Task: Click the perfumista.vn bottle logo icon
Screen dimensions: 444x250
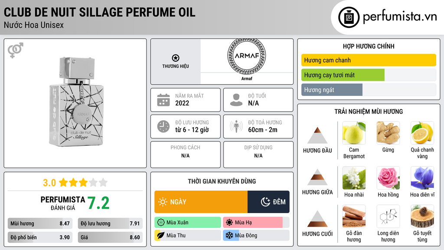Action: tap(349, 17)
